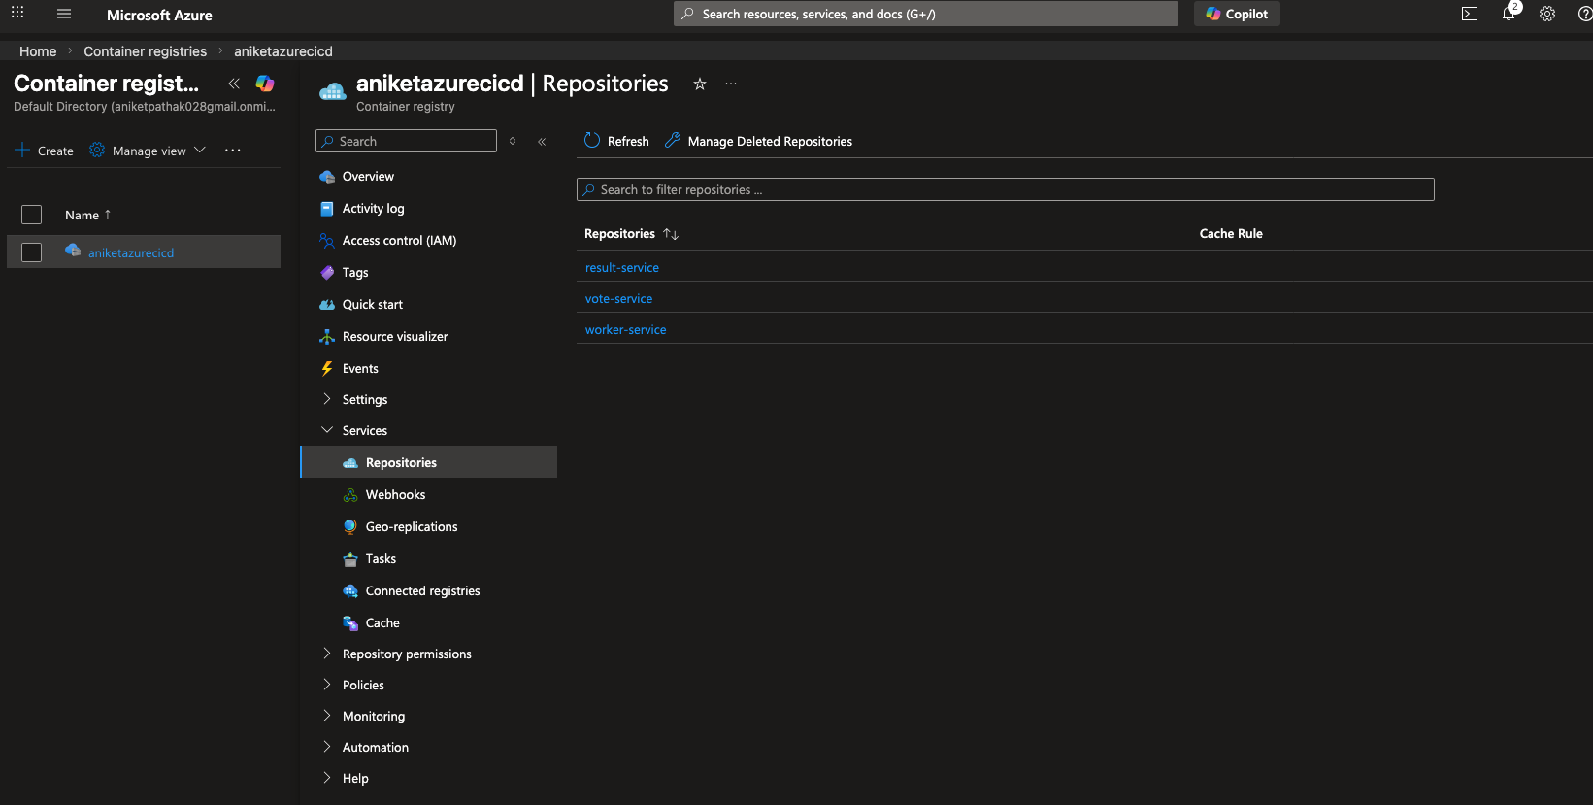This screenshot has height=805, width=1593.
Task: Open the Azure portal hamburger menu
Action: [64, 15]
